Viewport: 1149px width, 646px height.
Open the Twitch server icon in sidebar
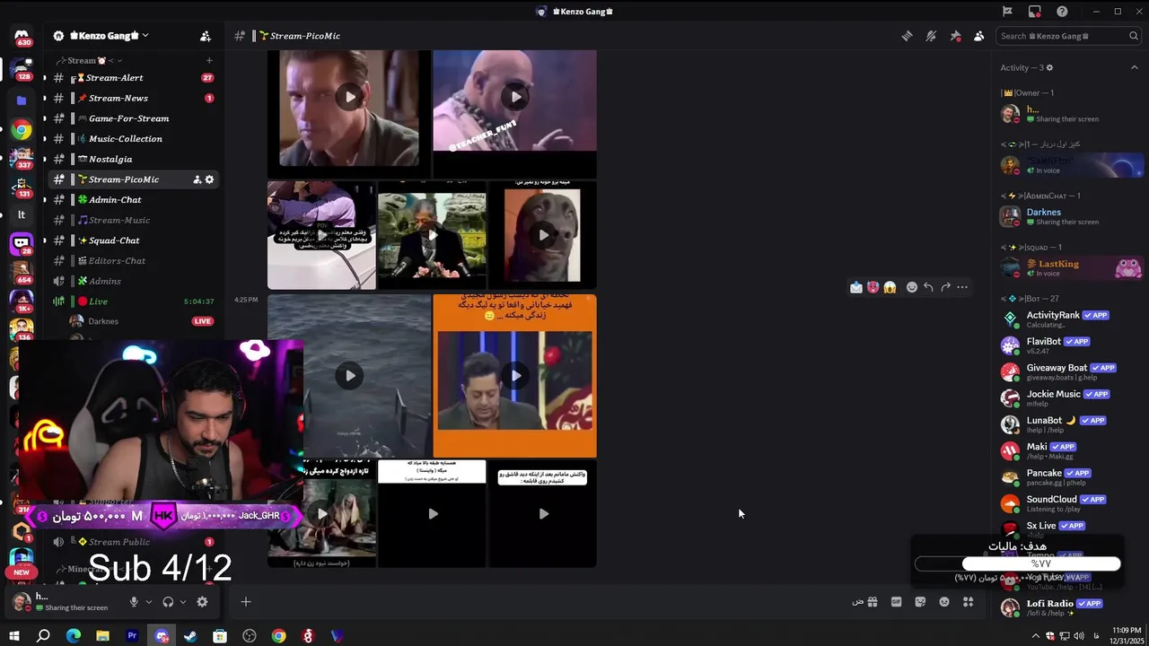pyautogui.click(x=22, y=242)
